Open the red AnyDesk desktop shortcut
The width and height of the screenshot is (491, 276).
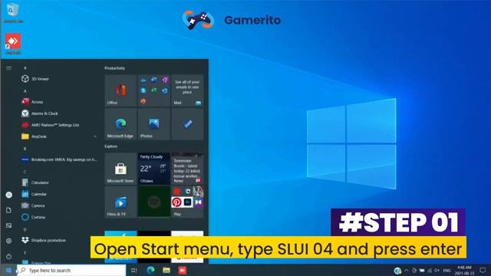pyautogui.click(x=13, y=44)
